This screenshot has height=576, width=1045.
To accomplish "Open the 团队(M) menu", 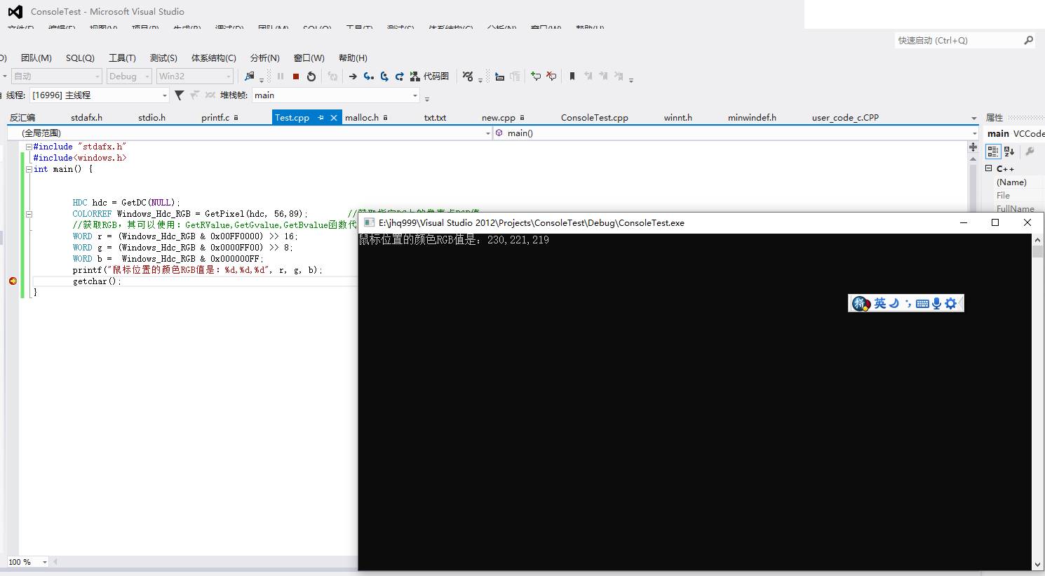I will 36,58.
